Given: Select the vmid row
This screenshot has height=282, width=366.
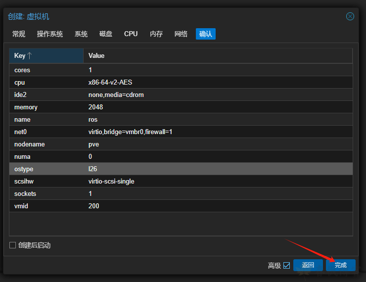Looking at the screenshot, I should click(181, 206).
